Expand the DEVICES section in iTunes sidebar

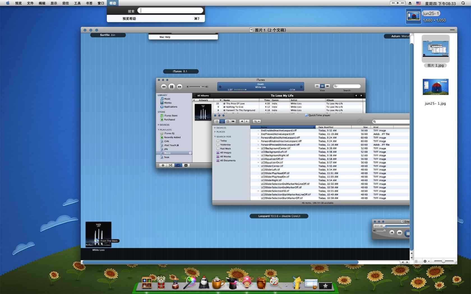pyautogui.click(x=159, y=125)
